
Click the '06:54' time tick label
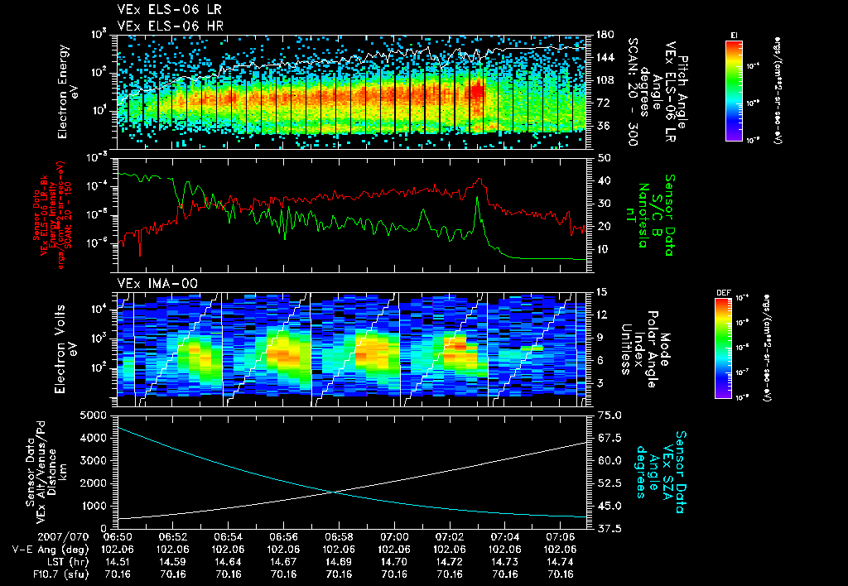click(229, 537)
